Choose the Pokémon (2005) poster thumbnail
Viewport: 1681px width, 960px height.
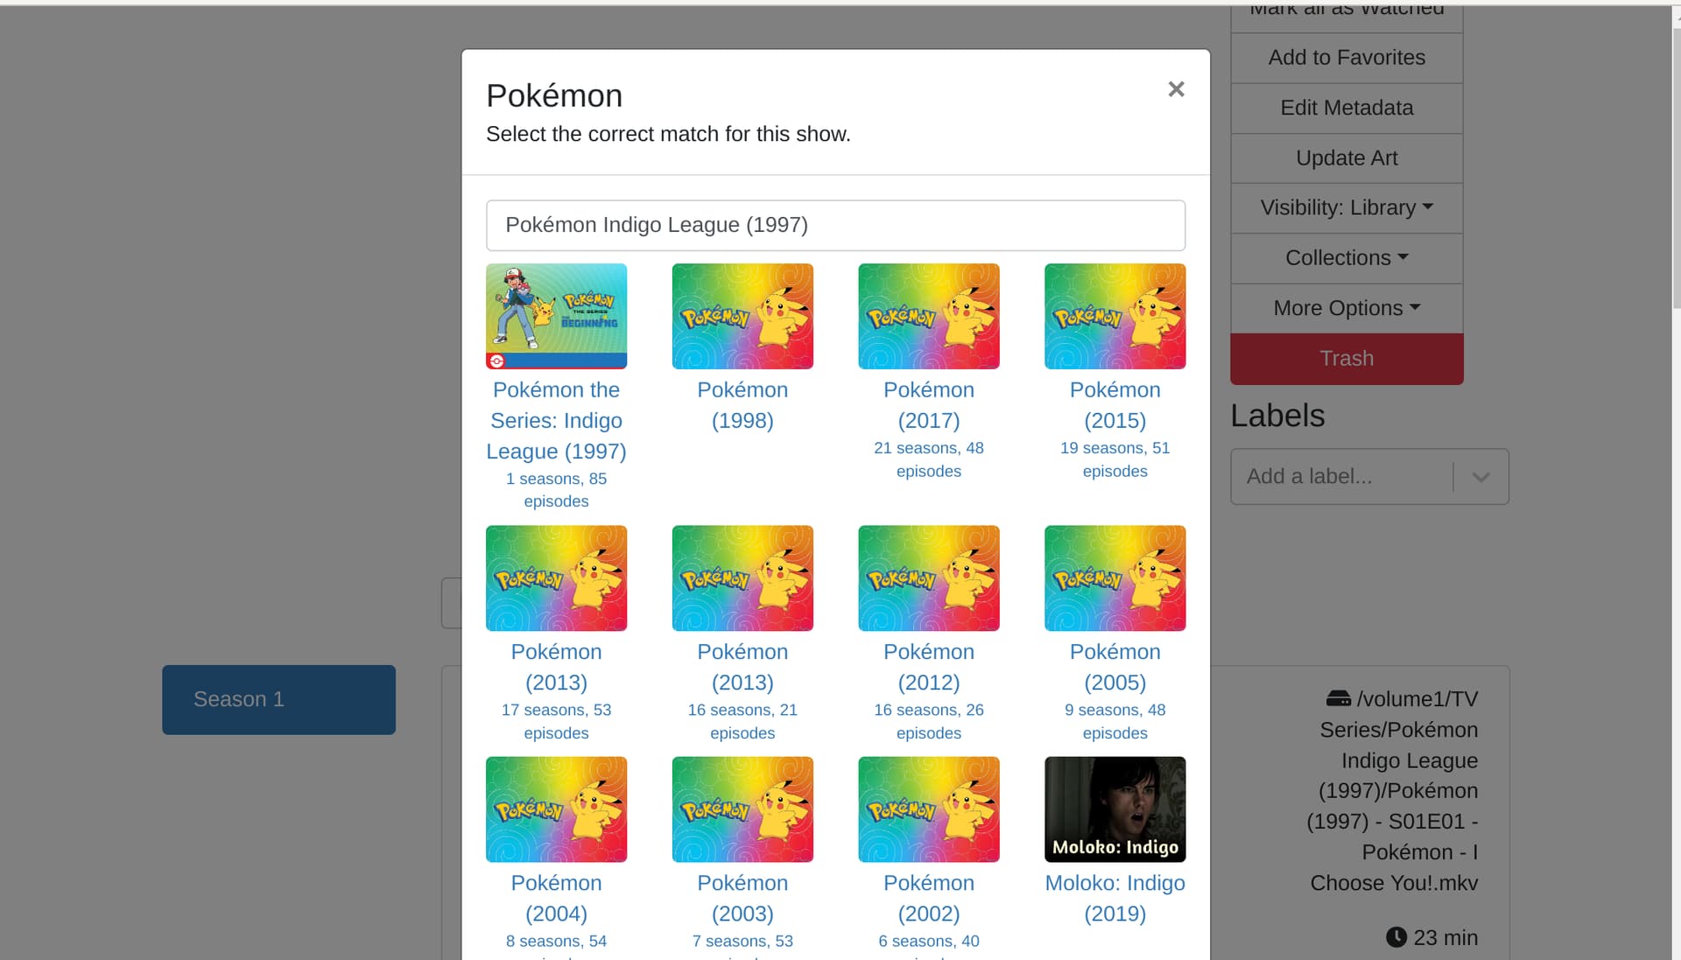pos(1115,578)
